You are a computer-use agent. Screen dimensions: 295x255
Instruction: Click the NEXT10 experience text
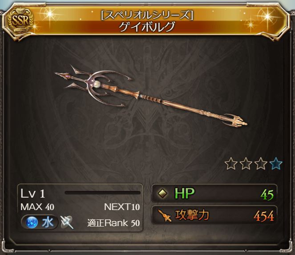[x=122, y=207]
